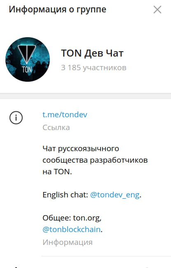171x268 pixels.
Task: Click the Информация label below description
Action: pyautogui.click(x=68, y=242)
